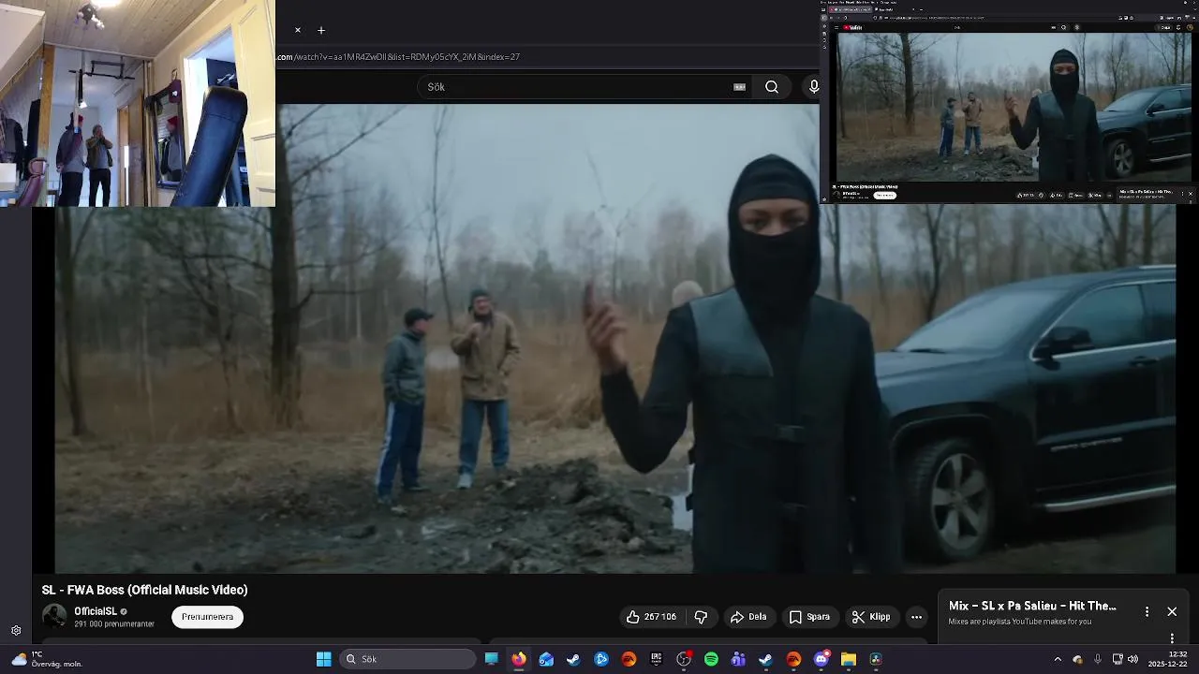This screenshot has height=674, width=1199.
Task: Open Outlook from the taskbar
Action: tap(546, 659)
